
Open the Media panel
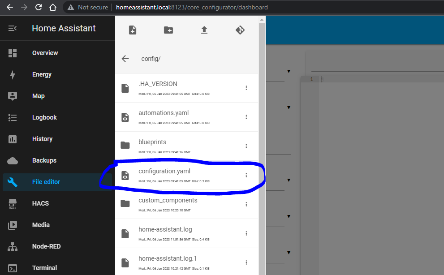coord(57,225)
